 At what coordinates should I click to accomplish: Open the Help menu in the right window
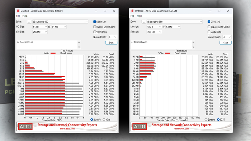[139, 16]
